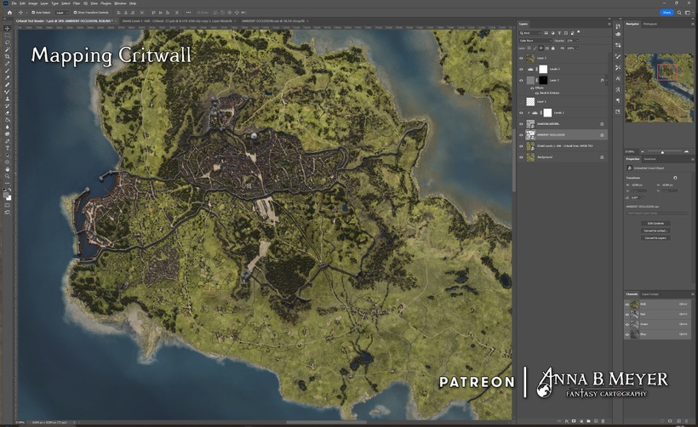Open the Character panel icon in the dock
The width and height of the screenshot is (698, 427).
(618, 79)
